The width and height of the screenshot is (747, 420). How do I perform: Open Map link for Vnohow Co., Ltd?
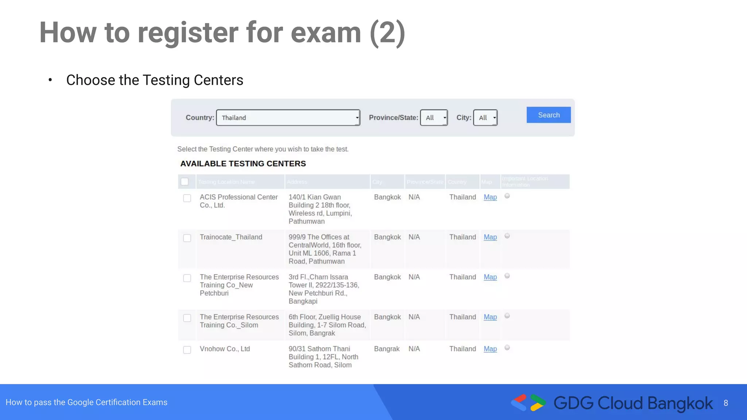tap(490, 349)
